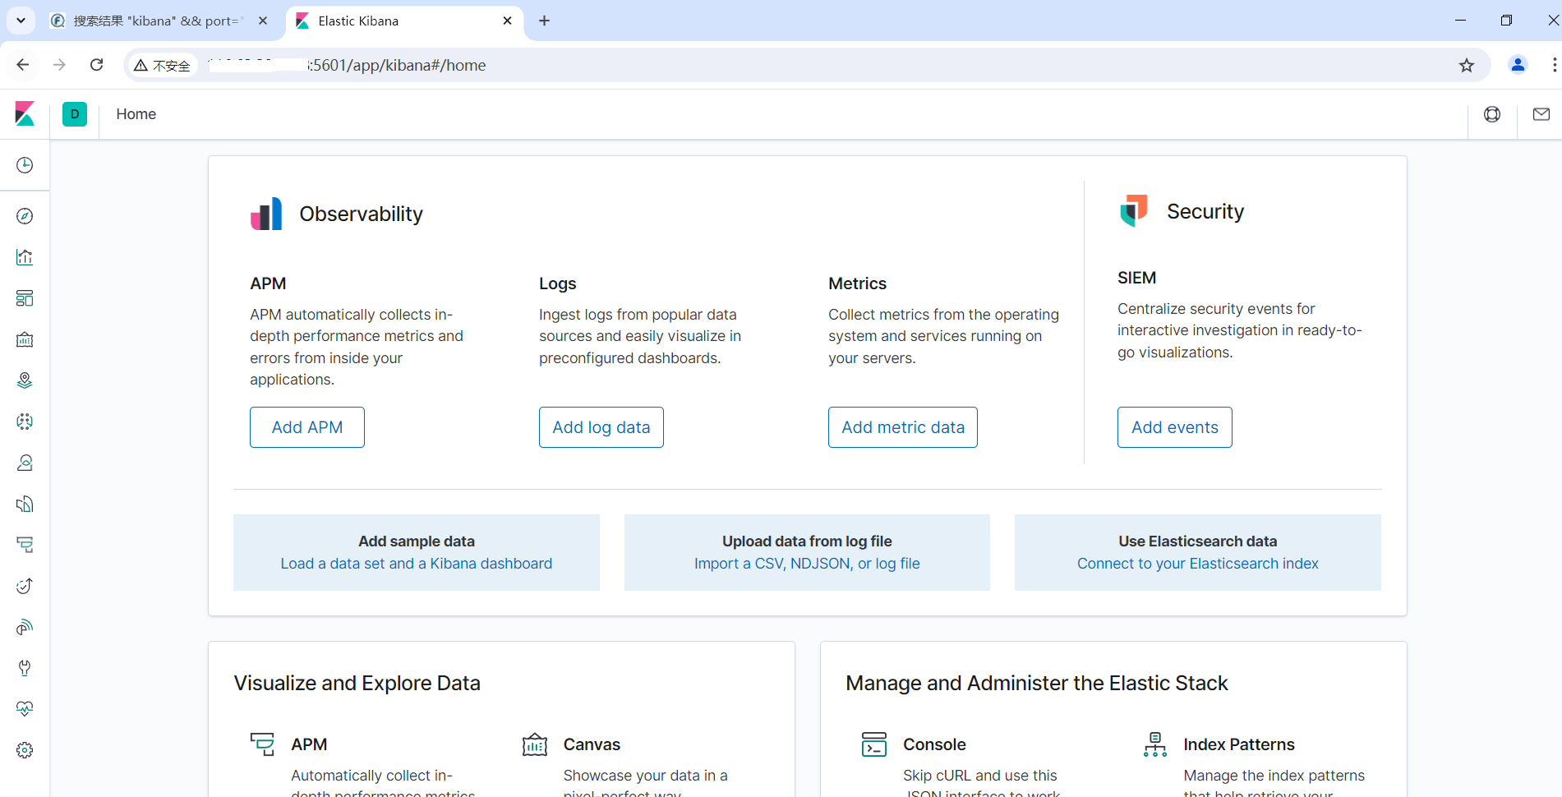Click the Kibana logo icon

25,114
